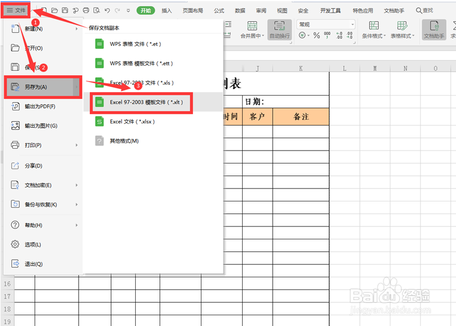Switch to the 特色应用 ribbon tab

click(363, 11)
